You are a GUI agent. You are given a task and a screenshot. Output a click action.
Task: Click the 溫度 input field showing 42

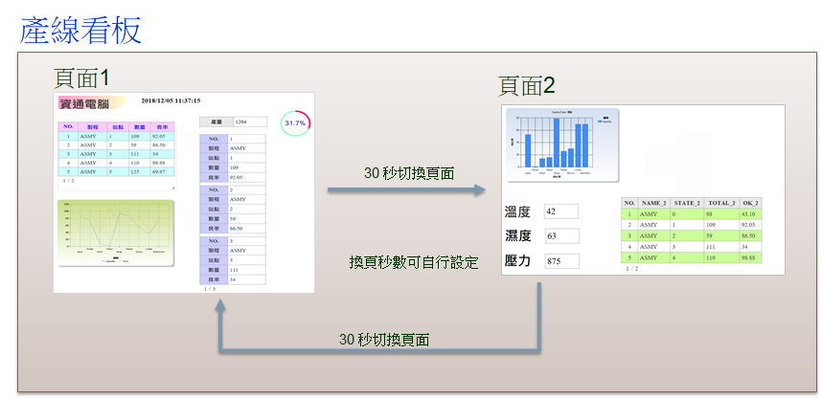pos(560,211)
